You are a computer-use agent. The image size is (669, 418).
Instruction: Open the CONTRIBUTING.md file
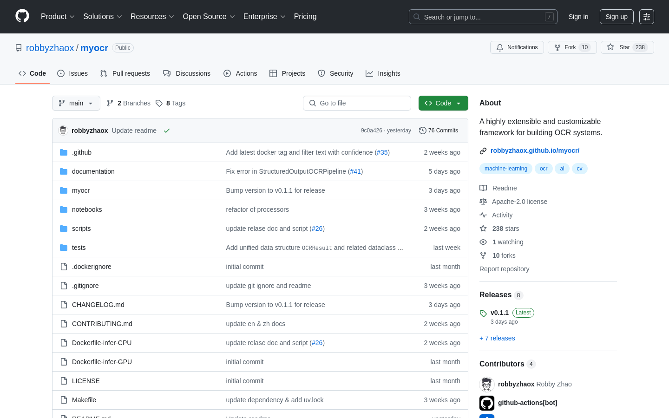pyautogui.click(x=102, y=324)
